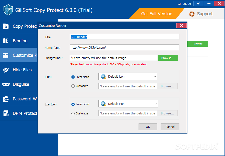The width and height of the screenshot is (225, 156).
Task: Click the Home Page: label
Action: point(53,48)
